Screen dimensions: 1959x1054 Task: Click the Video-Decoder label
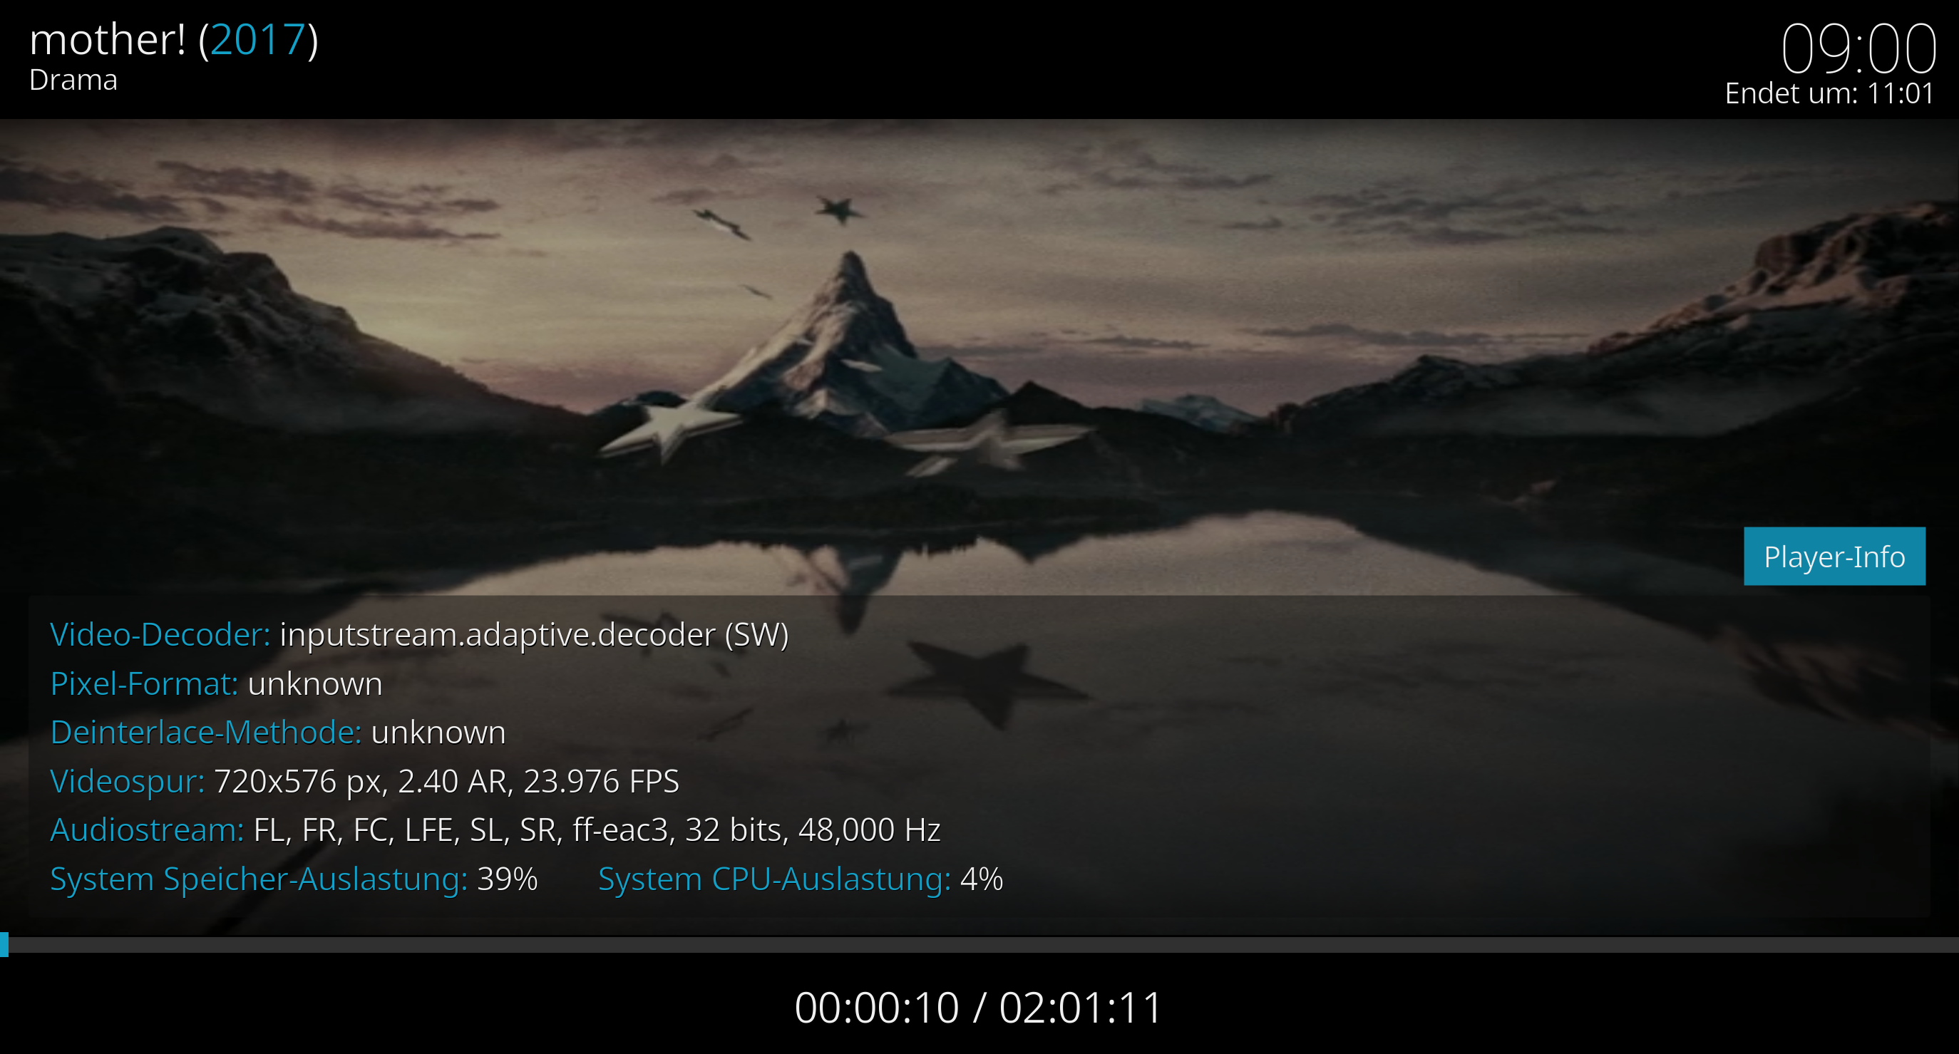[160, 635]
